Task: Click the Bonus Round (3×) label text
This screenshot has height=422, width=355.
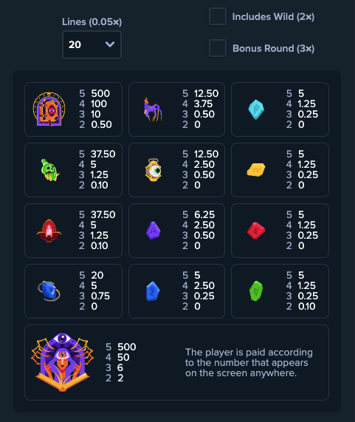Action: pos(274,49)
